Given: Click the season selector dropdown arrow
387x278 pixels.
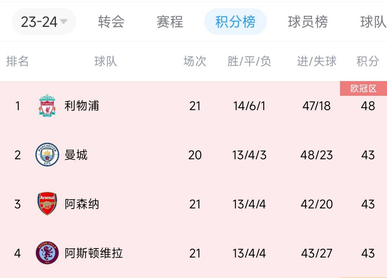Looking at the screenshot, I should pos(63,22).
